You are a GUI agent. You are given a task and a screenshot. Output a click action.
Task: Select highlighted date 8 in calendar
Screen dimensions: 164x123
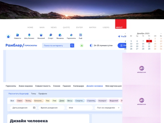click(149, 41)
